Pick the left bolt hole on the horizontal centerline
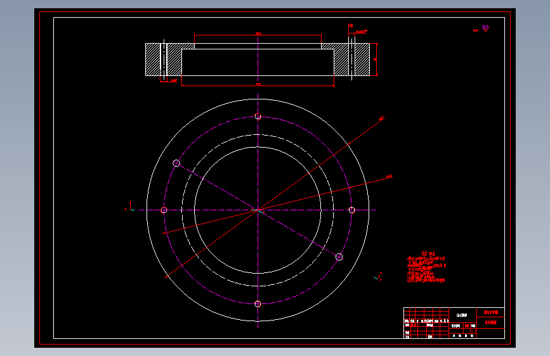This screenshot has width=550, height=356. pyautogui.click(x=164, y=210)
